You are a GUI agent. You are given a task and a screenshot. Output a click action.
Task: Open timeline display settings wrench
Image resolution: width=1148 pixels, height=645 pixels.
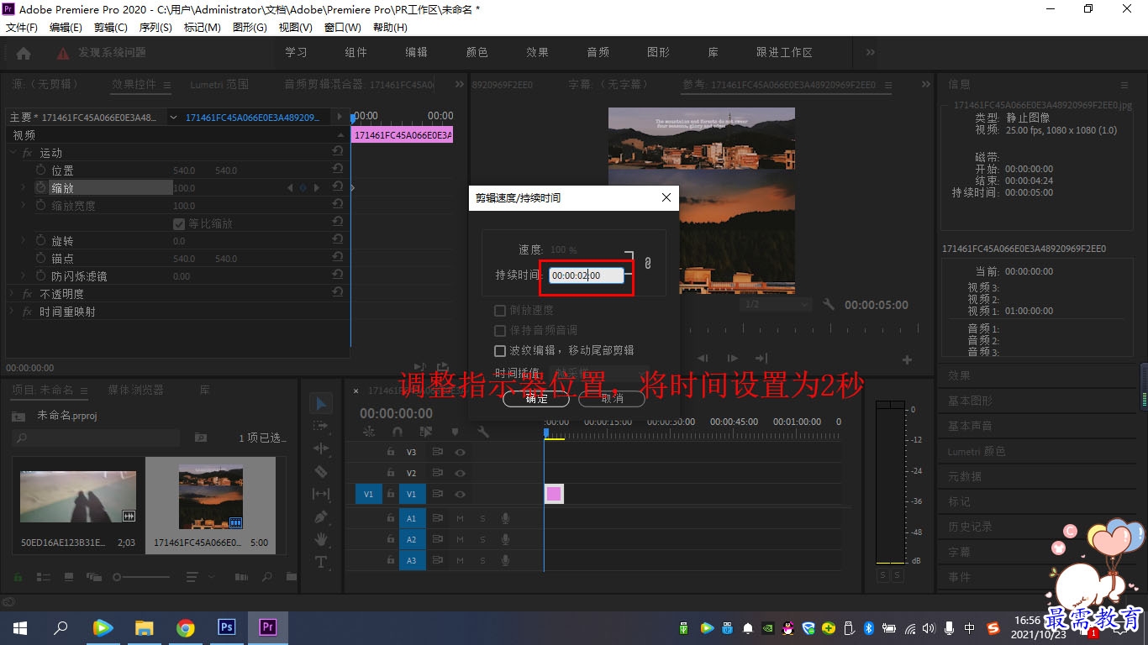(x=483, y=432)
